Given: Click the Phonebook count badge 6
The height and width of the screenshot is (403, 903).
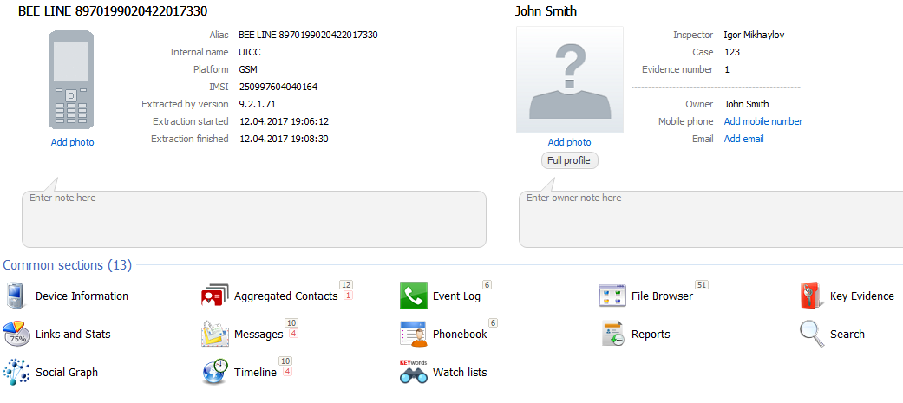Looking at the screenshot, I should (493, 322).
